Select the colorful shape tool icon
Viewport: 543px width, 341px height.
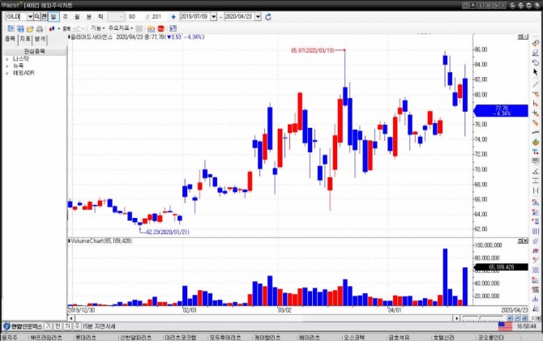[x=536, y=143]
